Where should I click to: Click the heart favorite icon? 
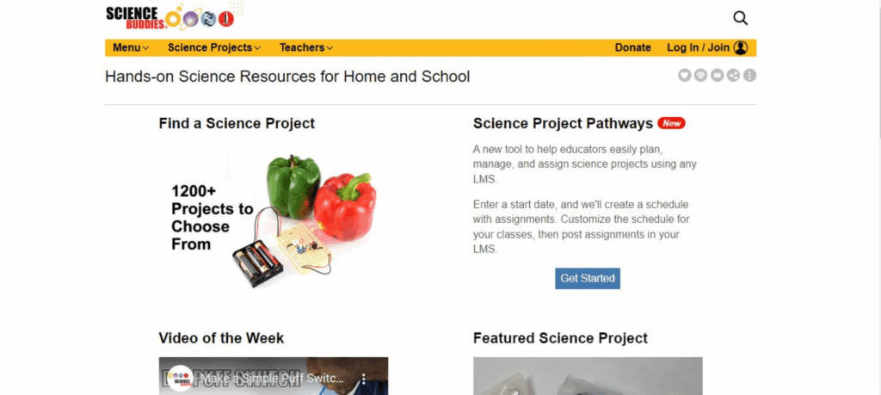coord(685,76)
